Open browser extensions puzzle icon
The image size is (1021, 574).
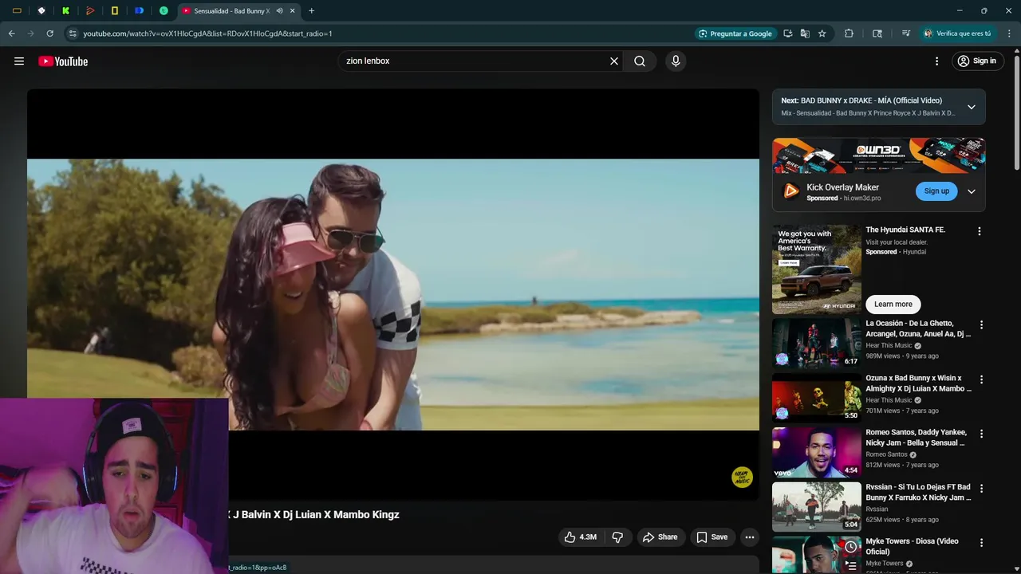click(x=849, y=33)
